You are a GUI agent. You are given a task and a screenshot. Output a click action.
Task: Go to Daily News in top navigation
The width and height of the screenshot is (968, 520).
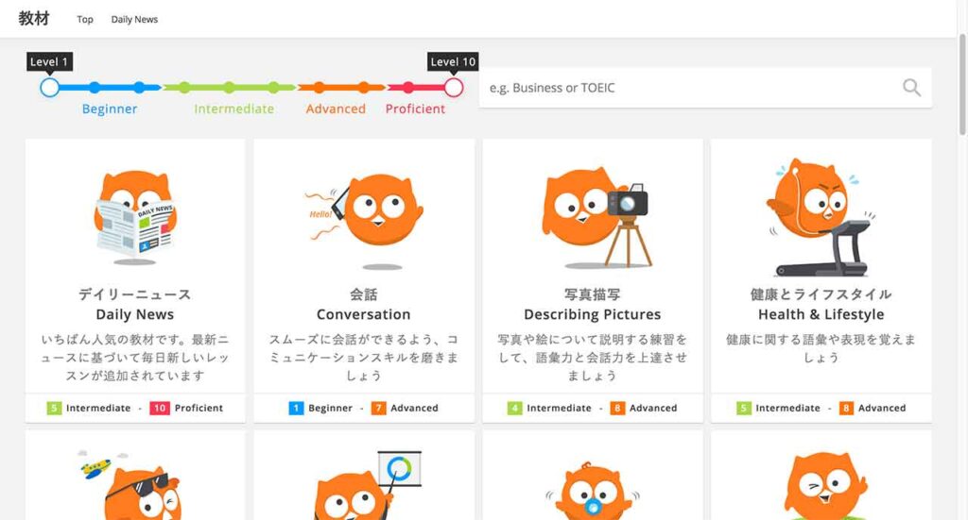click(134, 19)
